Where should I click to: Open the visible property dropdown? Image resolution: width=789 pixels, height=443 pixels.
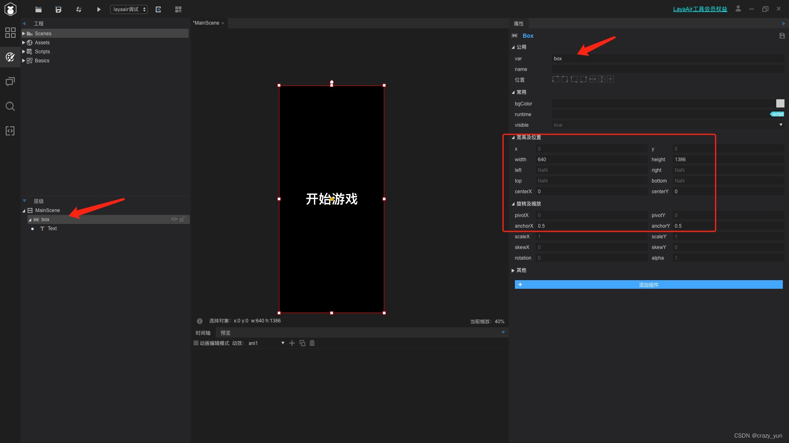point(780,125)
